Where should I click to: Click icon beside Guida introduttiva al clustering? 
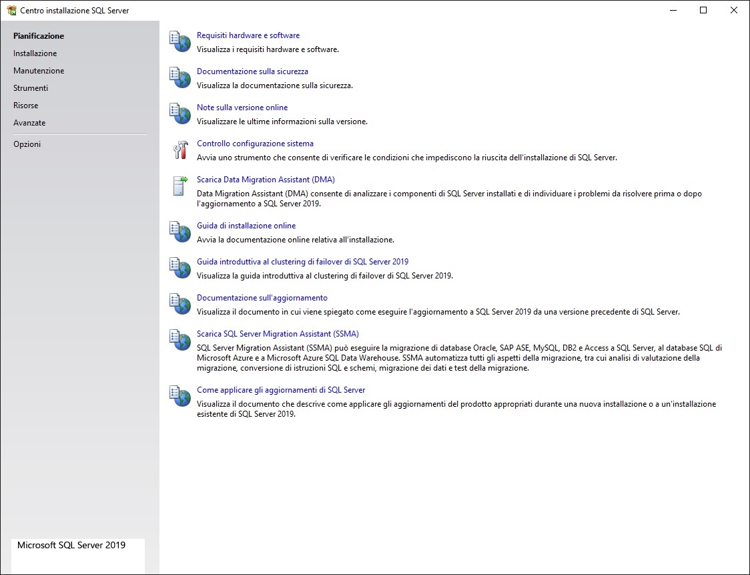pos(180,268)
